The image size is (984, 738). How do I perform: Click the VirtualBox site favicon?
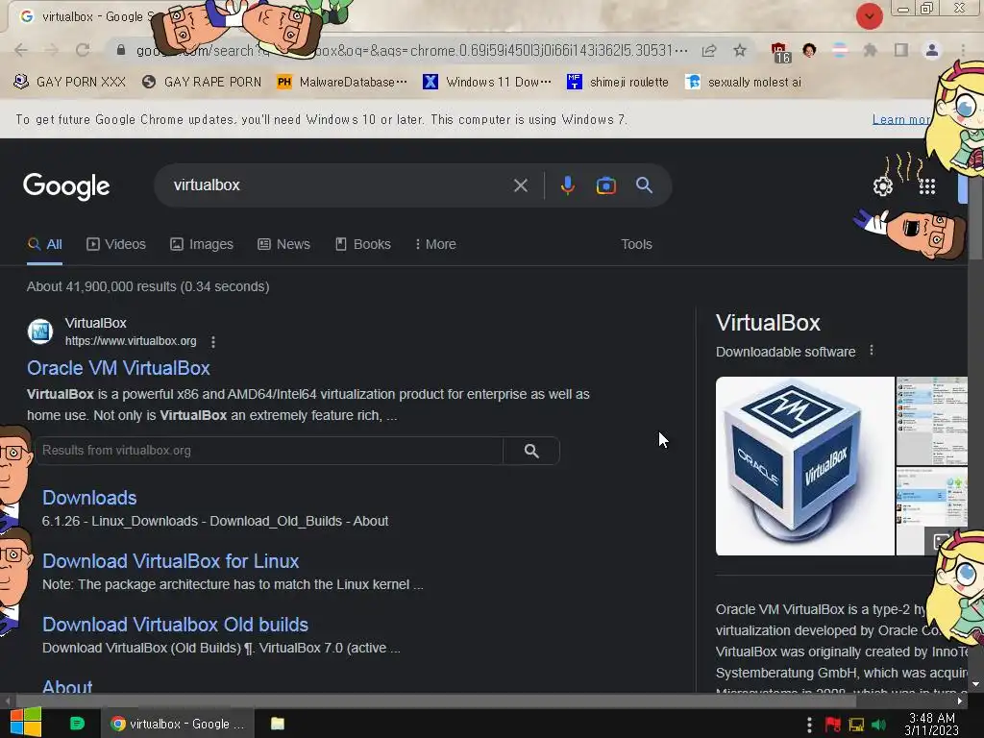[x=40, y=332]
